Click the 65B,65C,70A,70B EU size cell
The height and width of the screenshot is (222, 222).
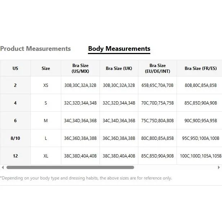157,85
